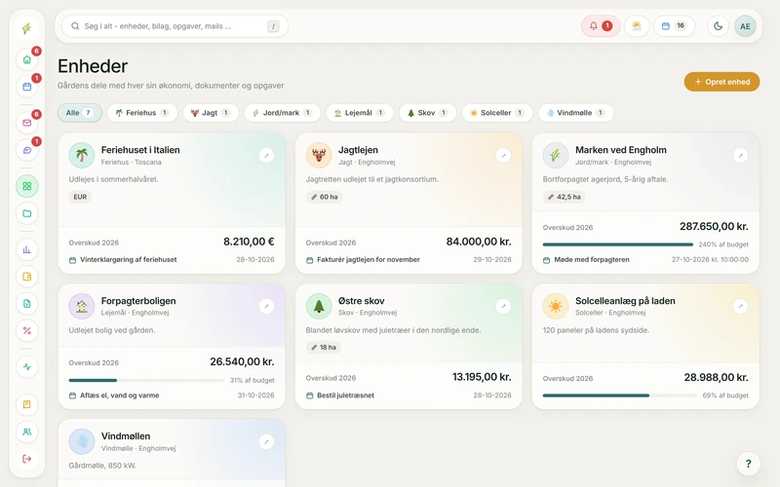
Task: Click the tree icon on Østre skov card
Action: tap(319, 306)
